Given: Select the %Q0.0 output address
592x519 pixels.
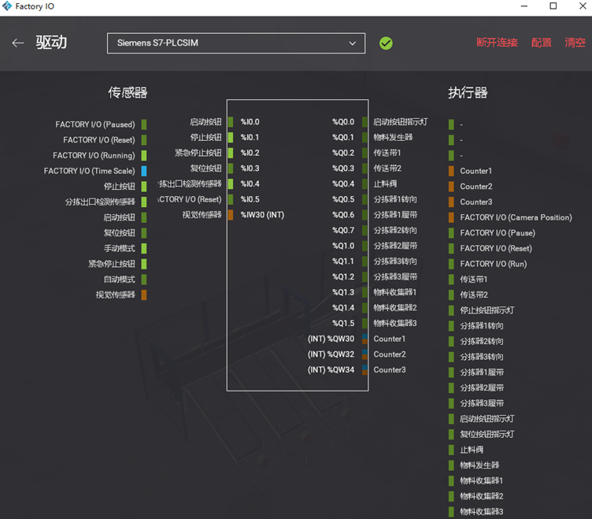Looking at the screenshot, I should [343, 121].
